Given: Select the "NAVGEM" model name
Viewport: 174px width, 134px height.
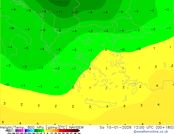Looking at the screenshot, I should pyautogui.click(x=76, y=127).
